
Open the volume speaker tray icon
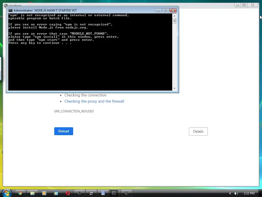coord(236,193)
